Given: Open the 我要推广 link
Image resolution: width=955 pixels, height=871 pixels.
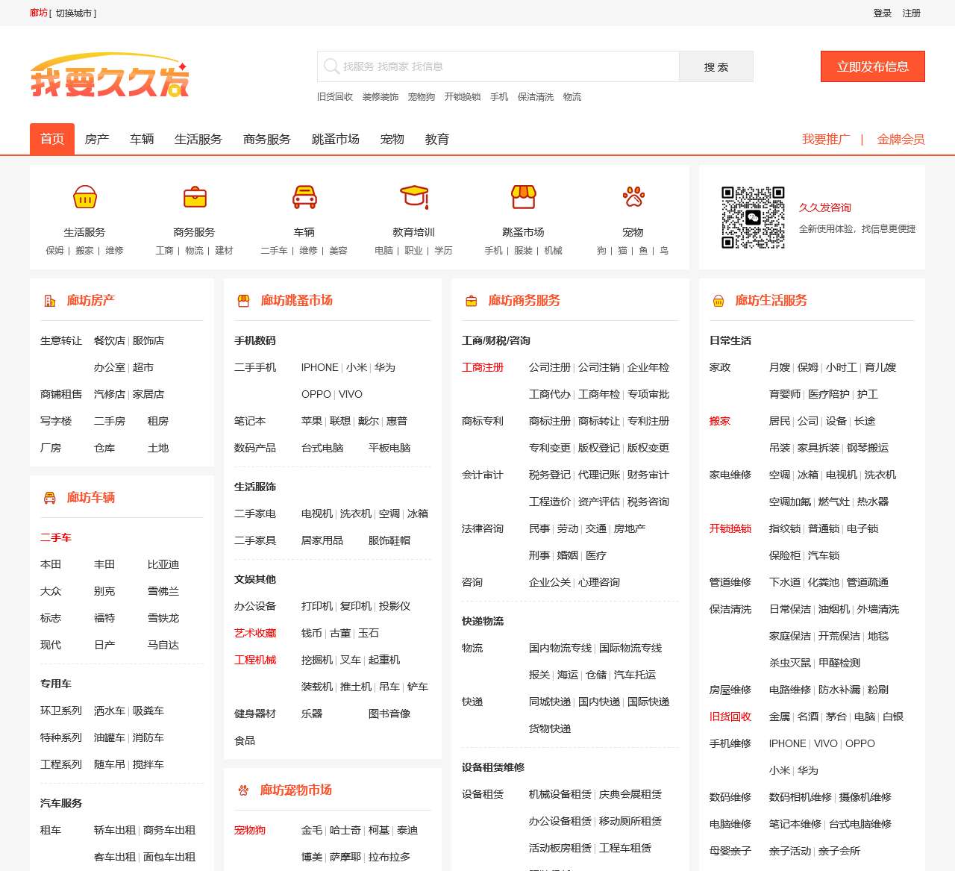Looking at the screenshot, I should point(826,139).
